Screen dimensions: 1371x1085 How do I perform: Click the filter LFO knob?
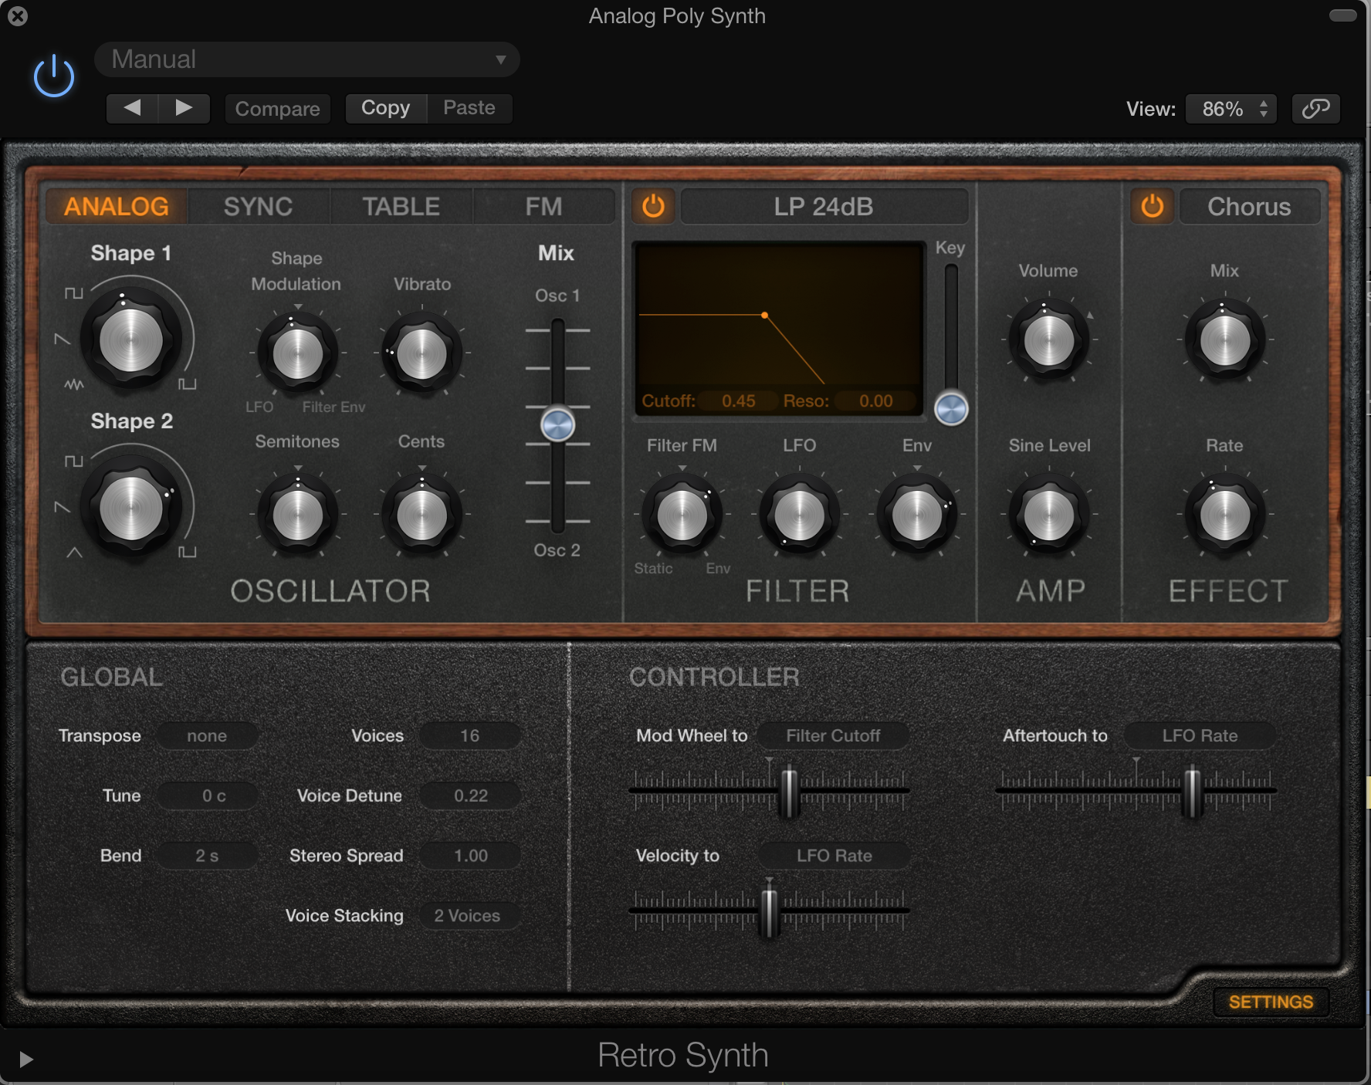[x=799, y=515]
